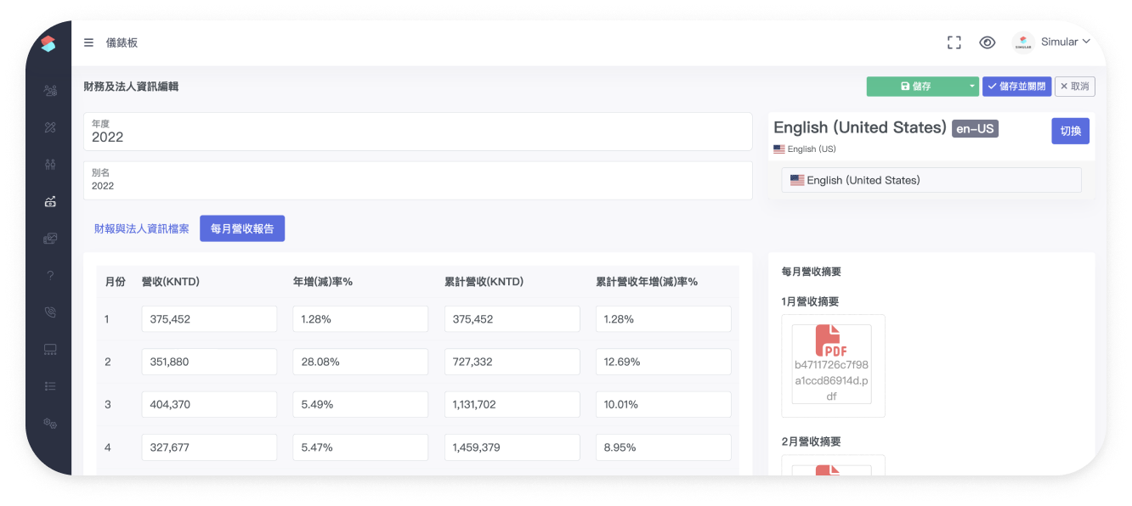Open the gears settings sidebar icon

point(50,423)
